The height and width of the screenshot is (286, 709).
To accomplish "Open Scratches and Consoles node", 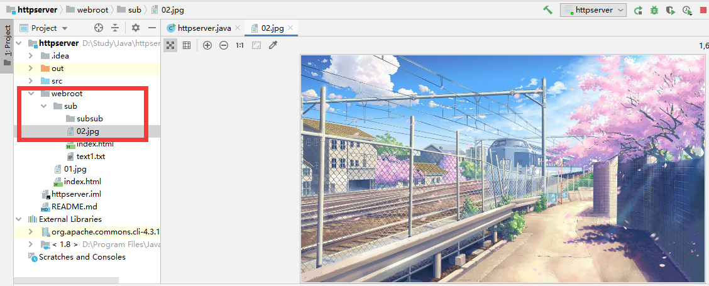I will (x=82, y=256).
